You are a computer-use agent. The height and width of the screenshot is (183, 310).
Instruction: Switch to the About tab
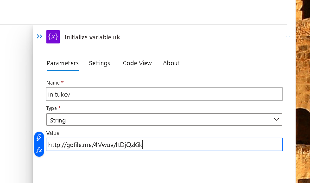pyautogui.click(x=171, y=63)
